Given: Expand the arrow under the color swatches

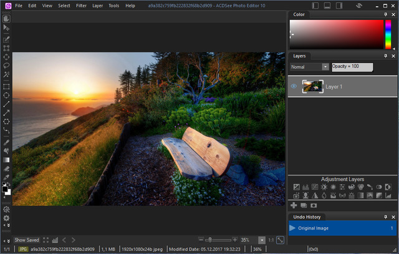Looking at the screenshot, I should point(4,197).
